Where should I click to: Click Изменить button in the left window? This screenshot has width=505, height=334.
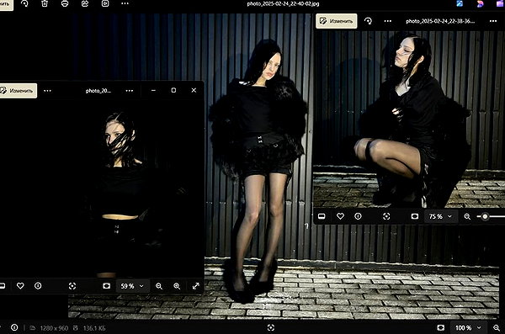coord(18,91)
